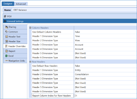Screen dimensions: 137x99
Task: Click the Header Size icon
Action: click(x=6, y=41)
